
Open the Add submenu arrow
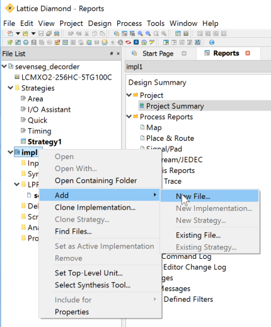(155, 195)
